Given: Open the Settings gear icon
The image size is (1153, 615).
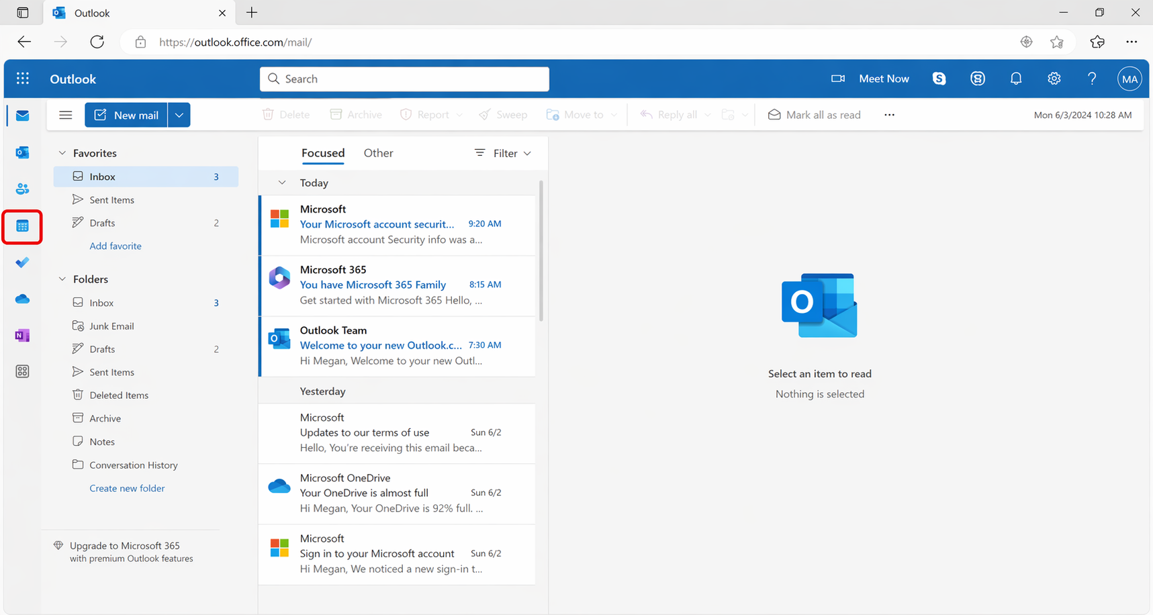Looking at the screenshot, I should [1054, 79].
